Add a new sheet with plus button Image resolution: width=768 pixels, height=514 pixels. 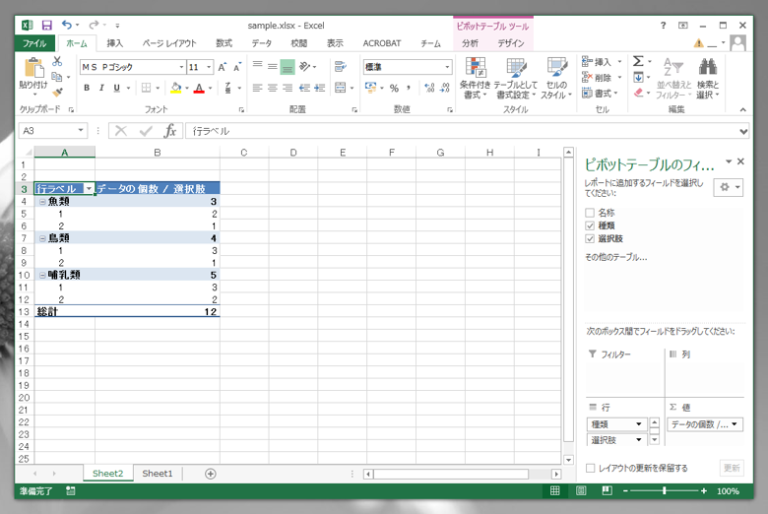[x=210, y=474]
